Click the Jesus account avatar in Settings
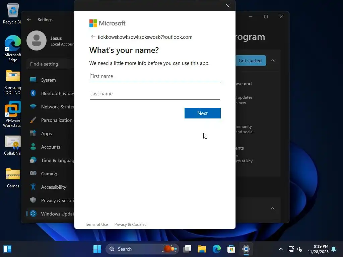343x257 pixels. [x=37, y=40]
